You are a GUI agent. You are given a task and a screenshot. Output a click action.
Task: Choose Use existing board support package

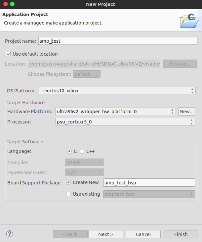[x=68, y=194]
